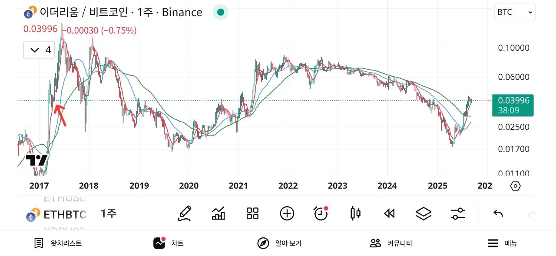Tap the ETHBTC symbol selector
Image resolution: width=556 pixels, height=256 pixels.
pos(56,214)
